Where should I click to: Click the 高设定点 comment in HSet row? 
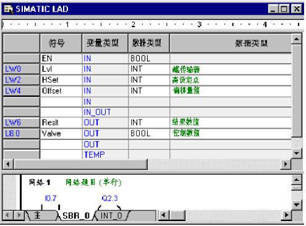pyautogui.click(x=185, y=80)
